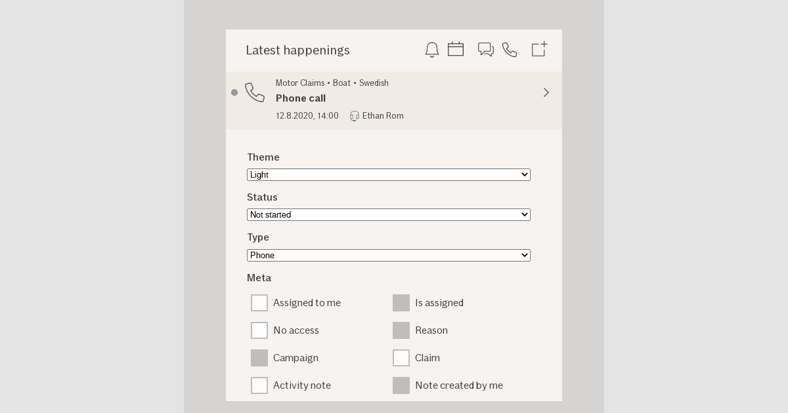Click the notifications bell icon
Screen dimensions: 788x413
click(x=432, y=49)
